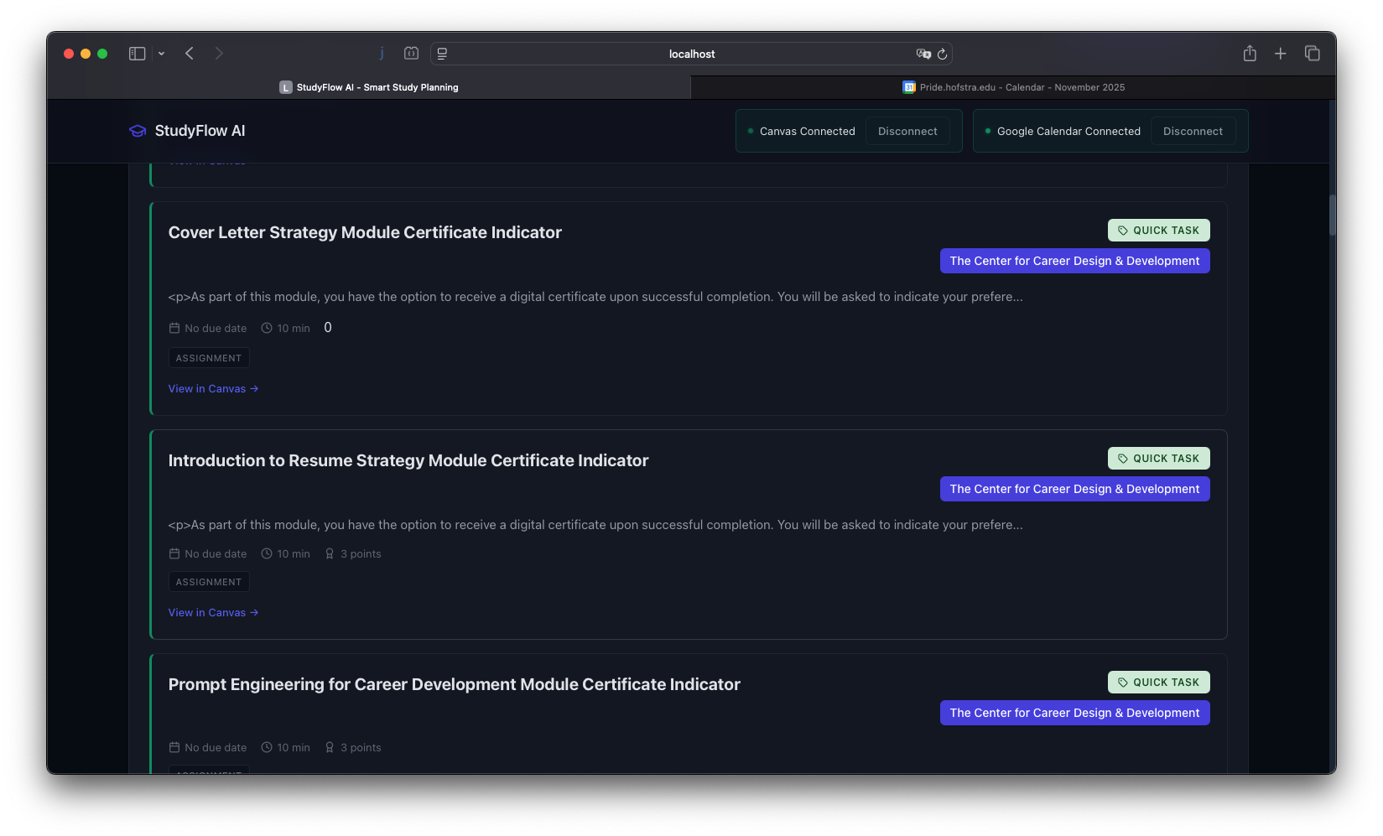Viewport: 1383px width, 836px height.
Task: Click the Career Design course badge on the Prompt Engineering card
Action: pyautogui.click(x=1074, y=713)
